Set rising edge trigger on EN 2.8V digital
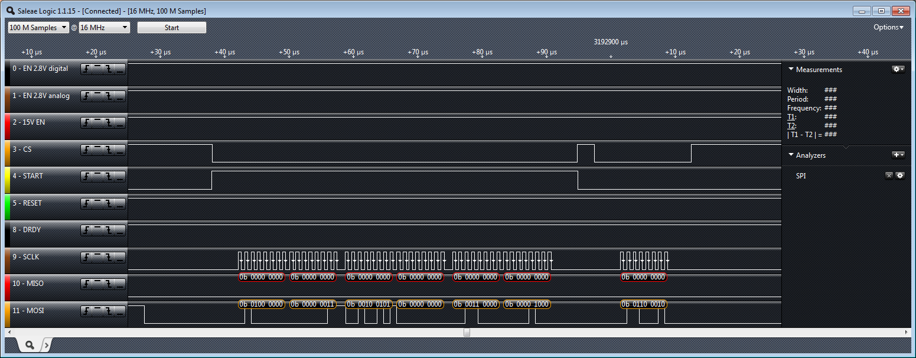This screenshot has height=358, width=916. 86,69
